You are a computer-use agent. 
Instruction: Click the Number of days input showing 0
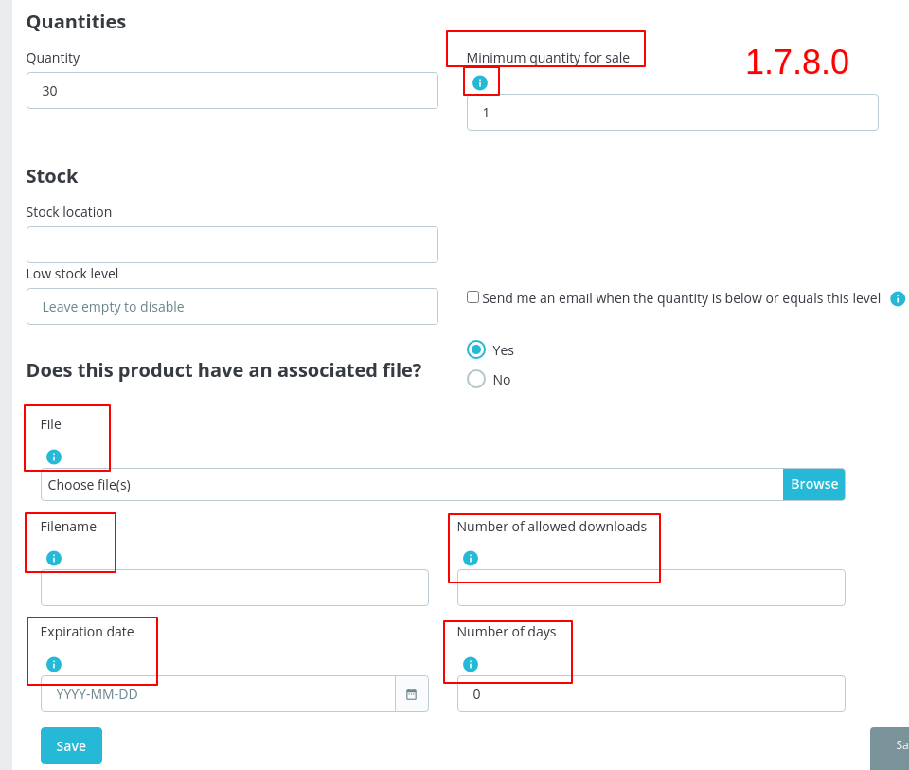[650, 693]
